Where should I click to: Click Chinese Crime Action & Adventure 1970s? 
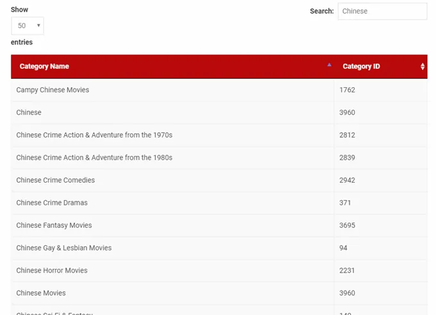pos(94,135)
